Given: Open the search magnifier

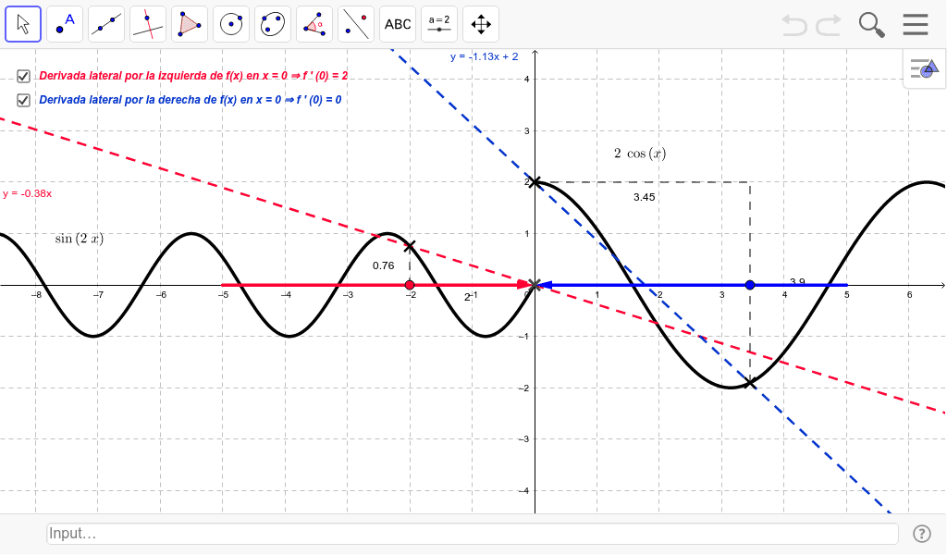Looking at the screenshot, I should 871,25.
